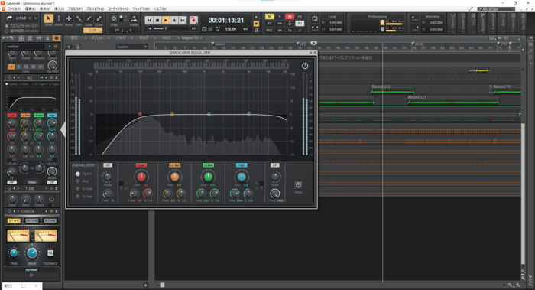
Task: Pause playback in the transport
Action: pyautogui.click(x=174, y=21)
